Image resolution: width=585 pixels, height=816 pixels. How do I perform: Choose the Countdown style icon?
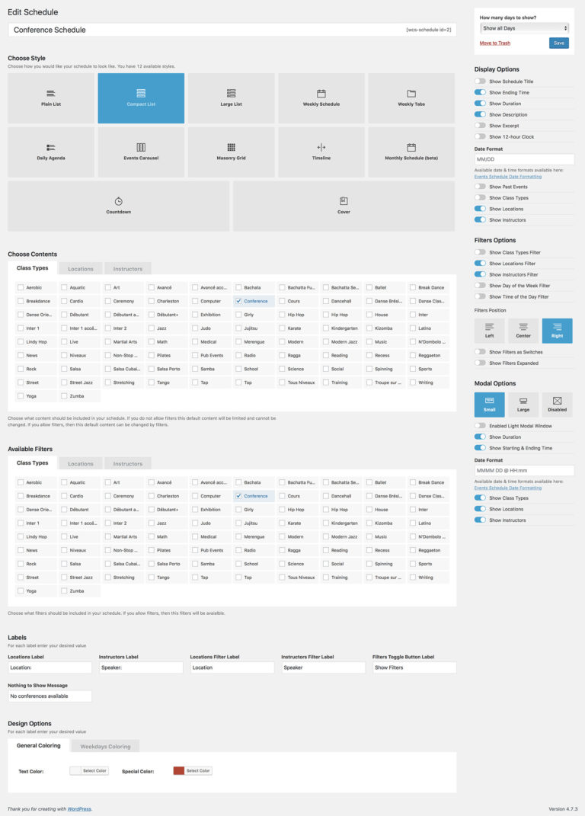click(x=118, y=201)
